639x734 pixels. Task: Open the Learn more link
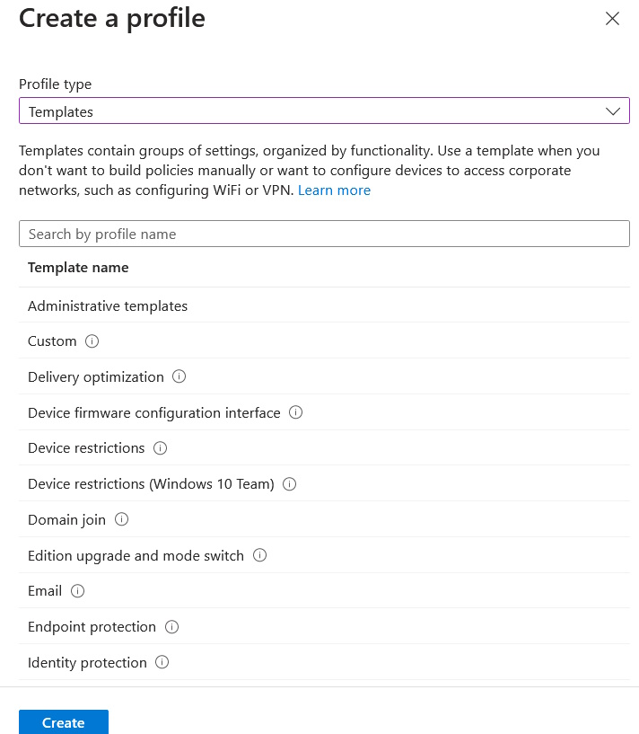click(x=334, y=190)
